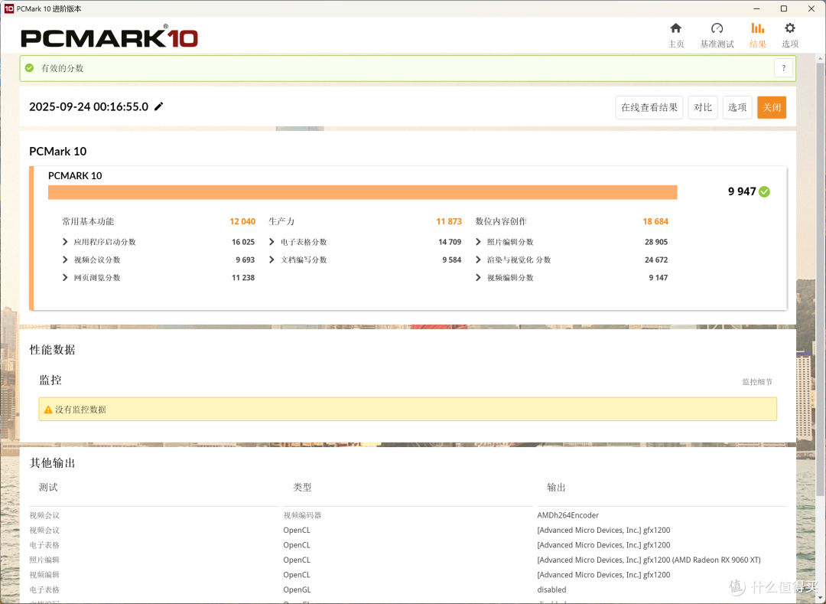
Task: Click 在线查看结果 button
Action: tap(649, 107)
